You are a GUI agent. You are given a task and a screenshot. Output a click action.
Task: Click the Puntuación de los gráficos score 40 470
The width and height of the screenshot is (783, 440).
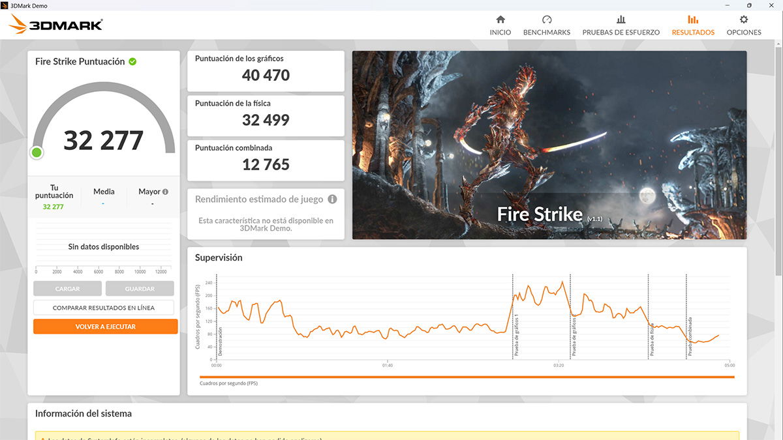coord(266,75)
